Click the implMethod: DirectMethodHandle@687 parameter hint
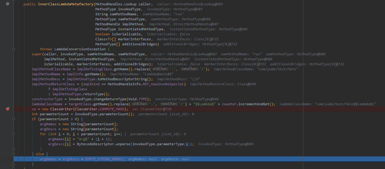Image resolution: width=385 pixels, height=169 pixels. click(184, 24)
